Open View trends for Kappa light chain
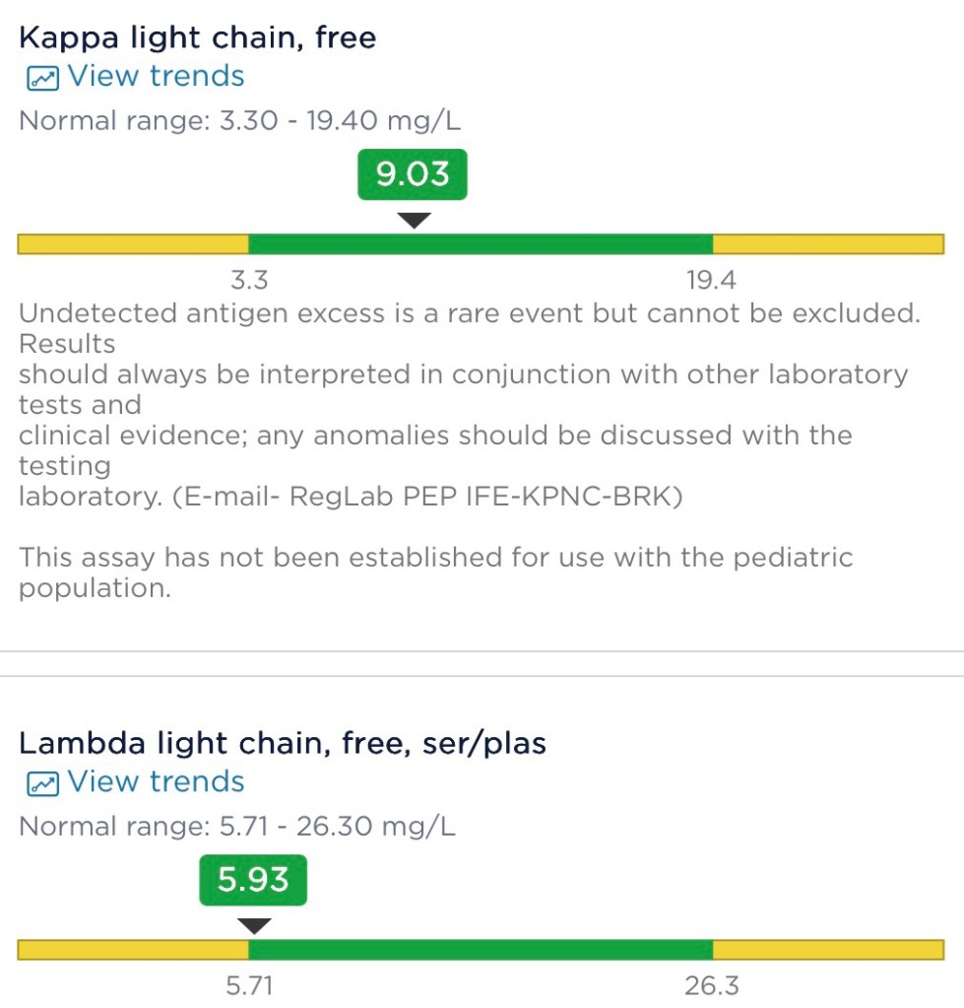Image resolution: width=964 pixels, height=1008 pixels. pyautogui.click(x=156, y=77)
